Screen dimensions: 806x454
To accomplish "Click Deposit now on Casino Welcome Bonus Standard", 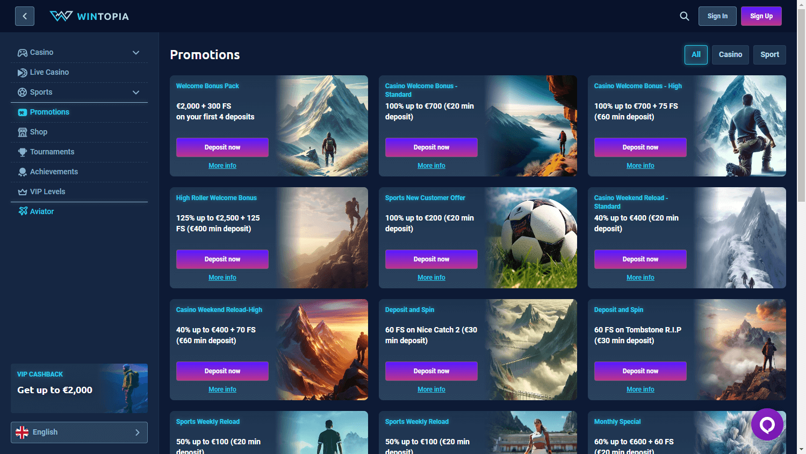I will (431, 147).
